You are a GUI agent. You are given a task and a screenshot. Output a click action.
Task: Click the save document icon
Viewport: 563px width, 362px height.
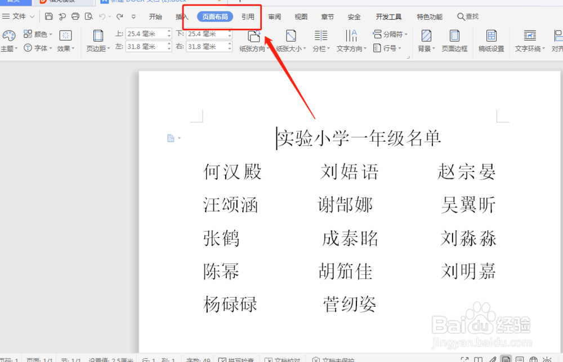[x=49, y=16]
